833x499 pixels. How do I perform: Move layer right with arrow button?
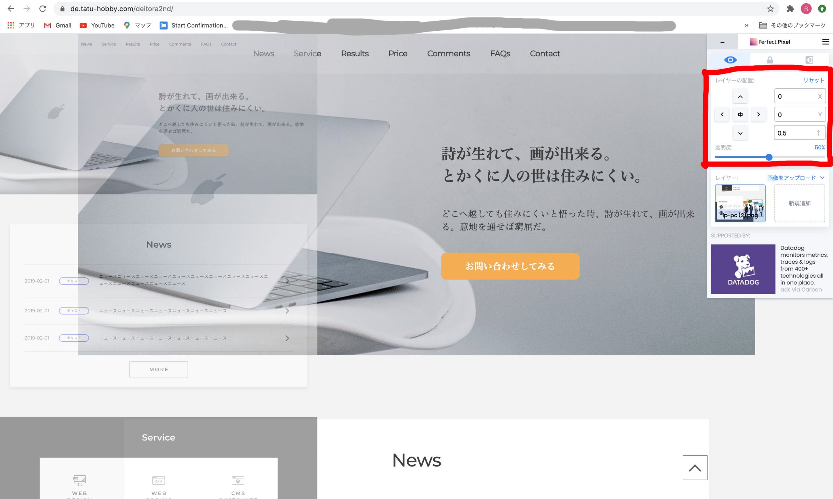click(758, 114)
